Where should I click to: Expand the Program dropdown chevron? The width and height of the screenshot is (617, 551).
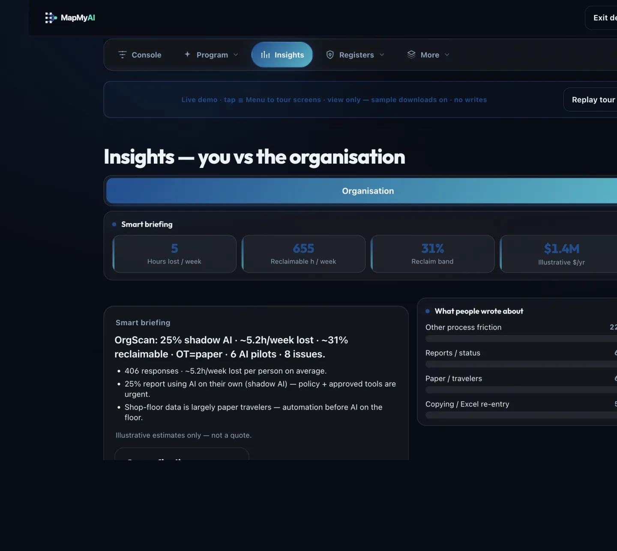coord(236,55)
